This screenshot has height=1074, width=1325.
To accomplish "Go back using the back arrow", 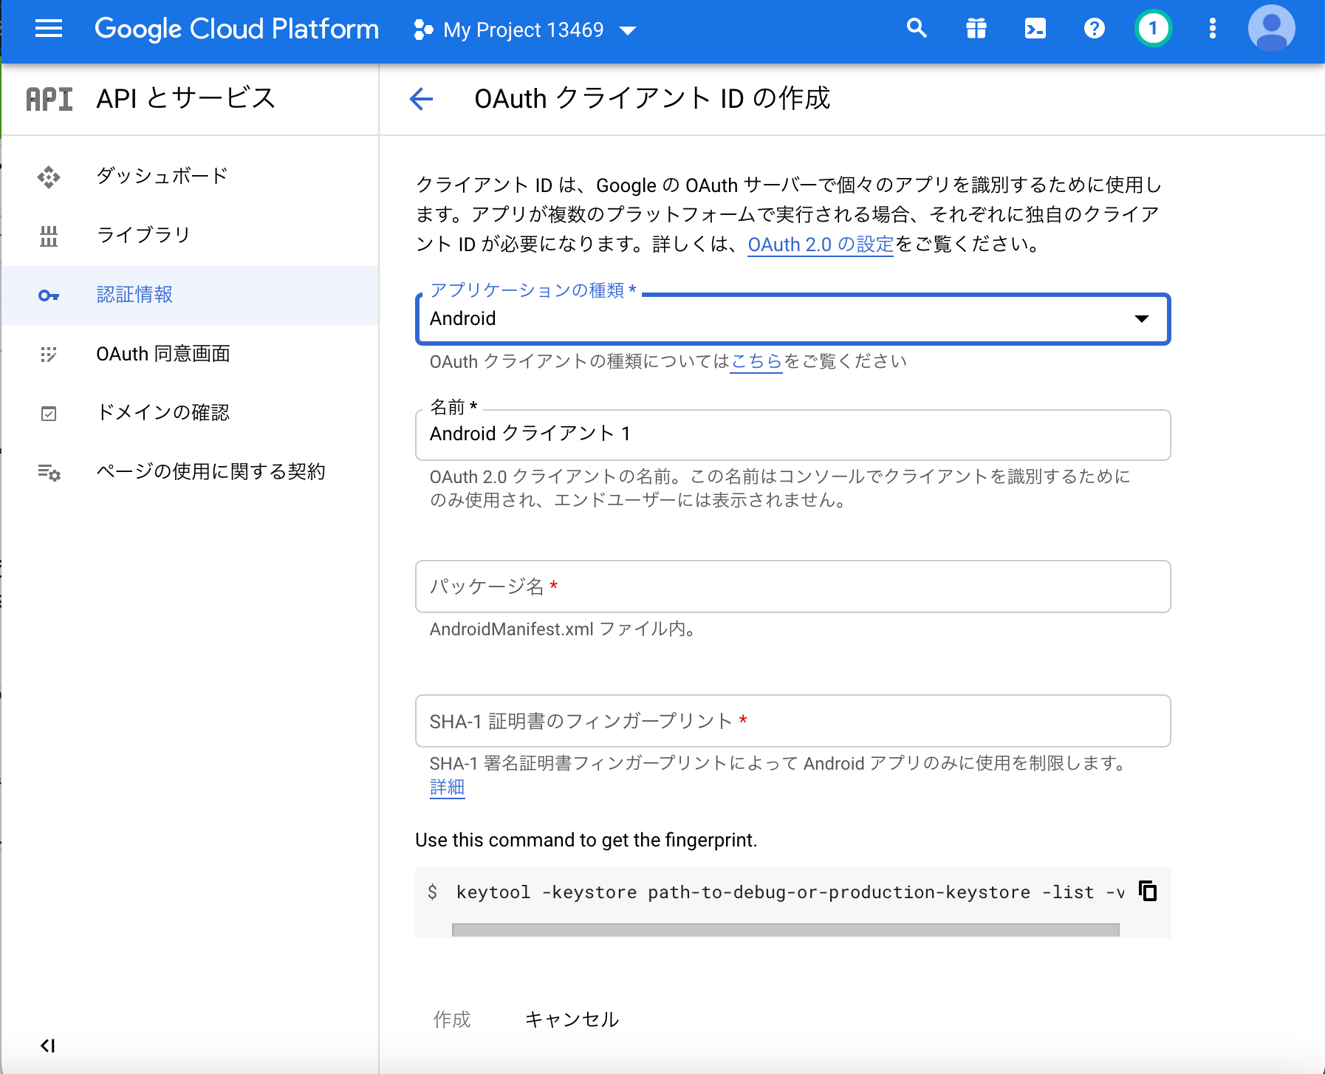I will (x=420, y=98).
